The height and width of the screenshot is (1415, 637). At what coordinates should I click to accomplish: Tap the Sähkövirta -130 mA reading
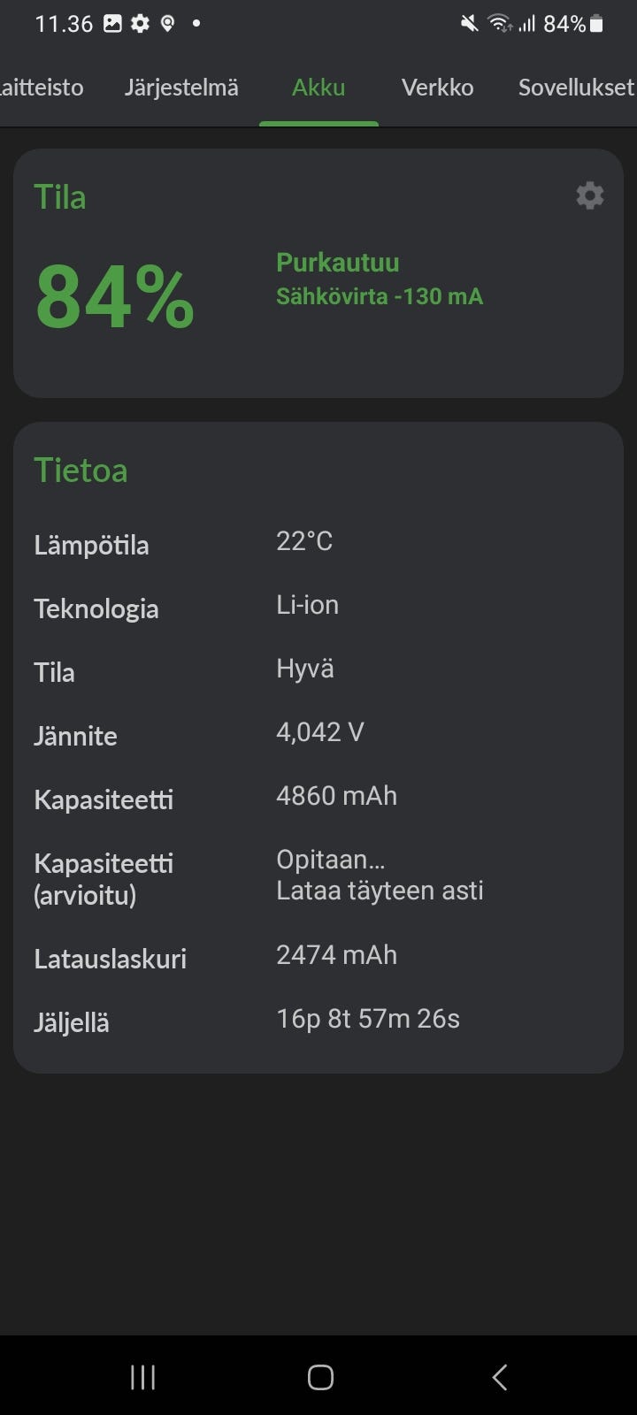[x=380, y=296]
